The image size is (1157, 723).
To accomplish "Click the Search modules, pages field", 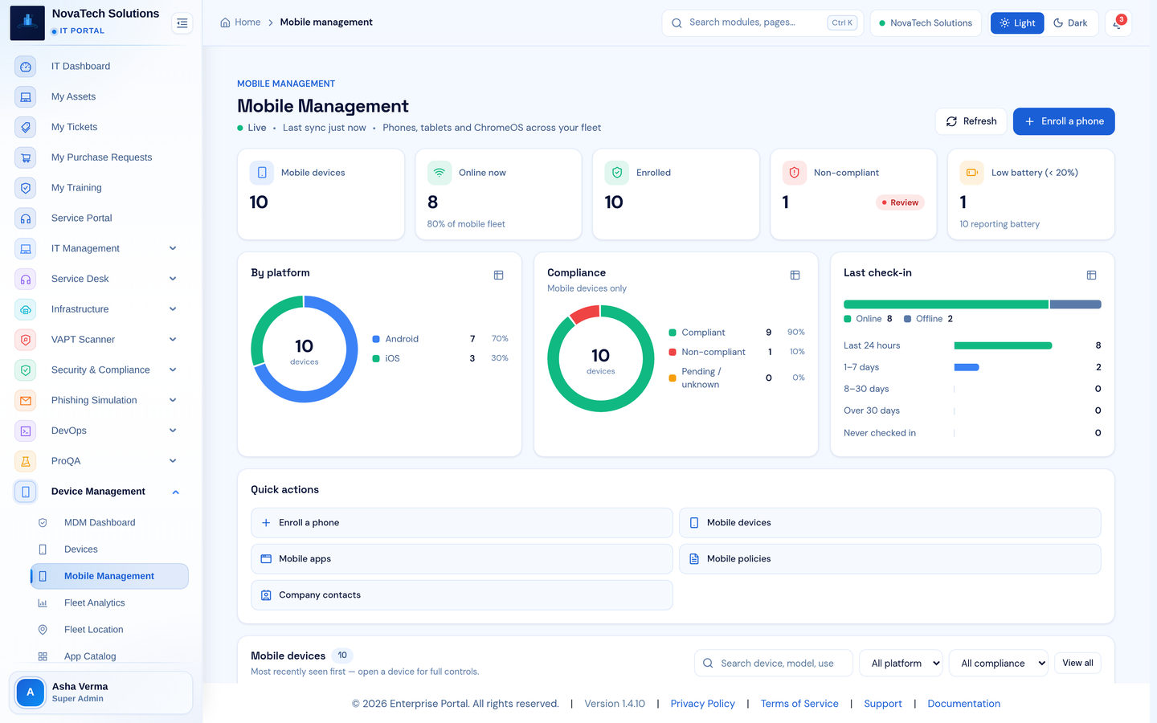I will [762, 23].
